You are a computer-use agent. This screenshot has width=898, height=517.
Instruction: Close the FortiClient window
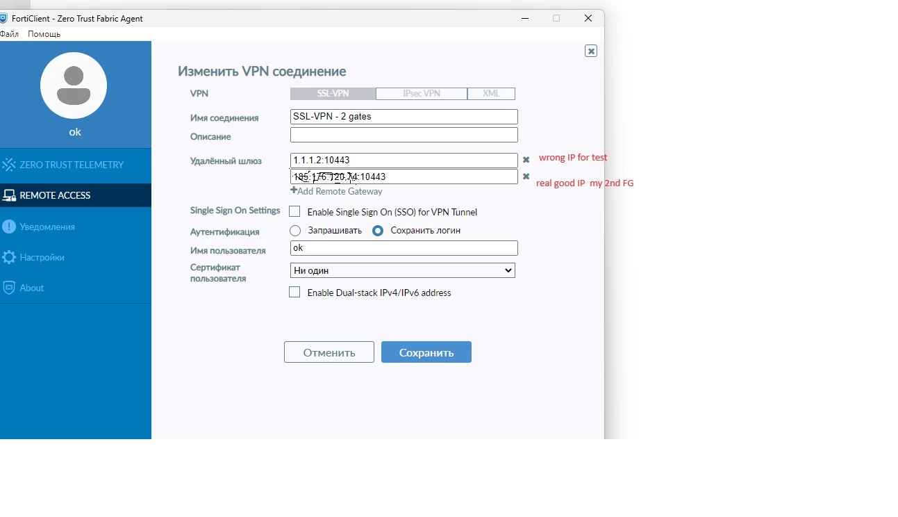[588, 18]
